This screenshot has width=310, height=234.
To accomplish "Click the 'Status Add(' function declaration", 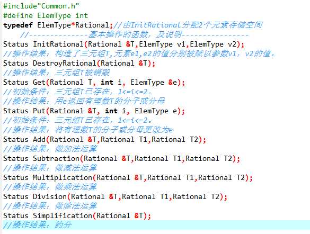I will pyautogui.click(x=104, y=139).
